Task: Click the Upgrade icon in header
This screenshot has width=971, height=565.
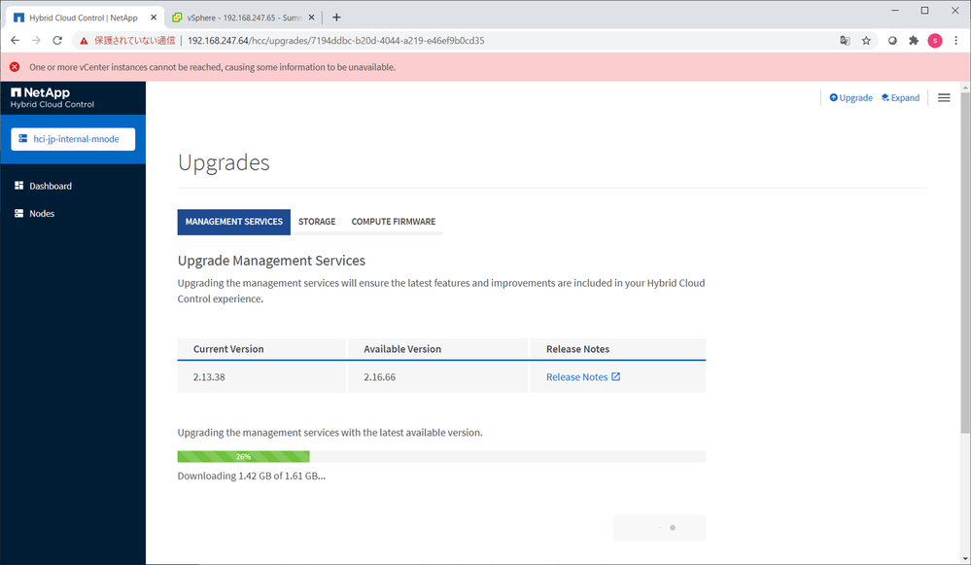Action: pos(833,98)
